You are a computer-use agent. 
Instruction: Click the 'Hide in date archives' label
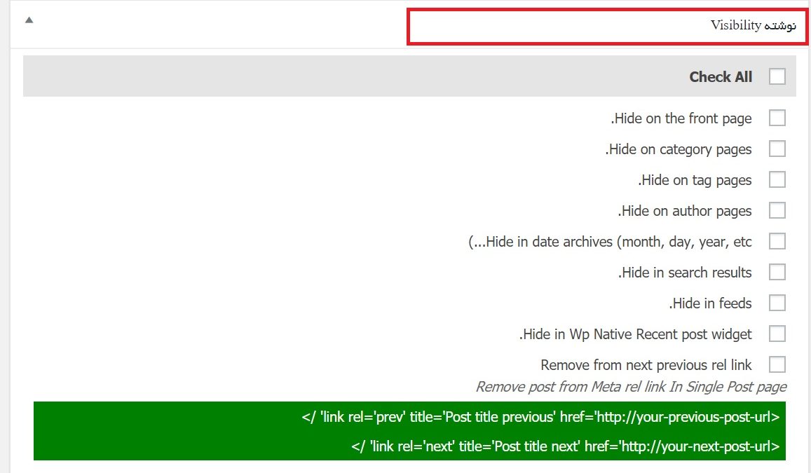click(610, 242)
